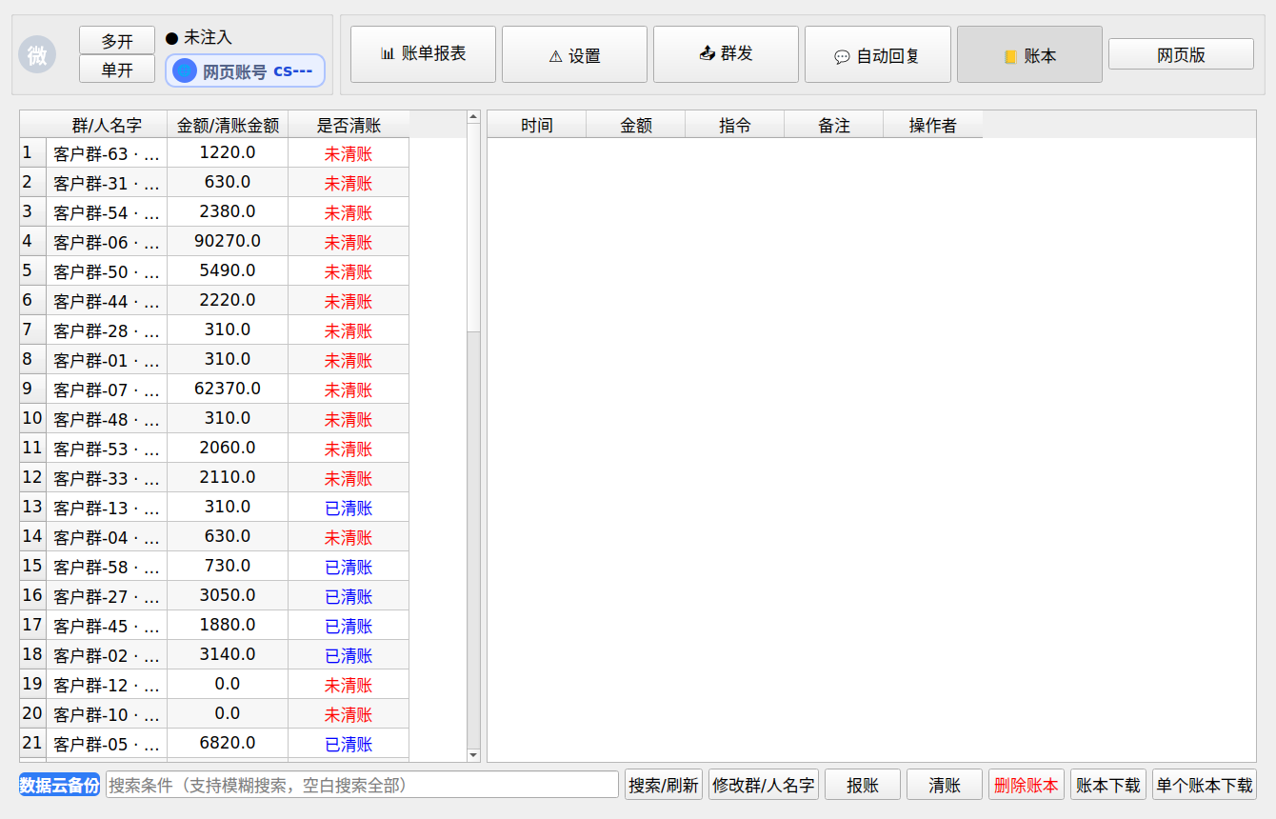This screenshot has width=1276, height=819.
Task: Open 设置 settings
Action: point(574,54)
